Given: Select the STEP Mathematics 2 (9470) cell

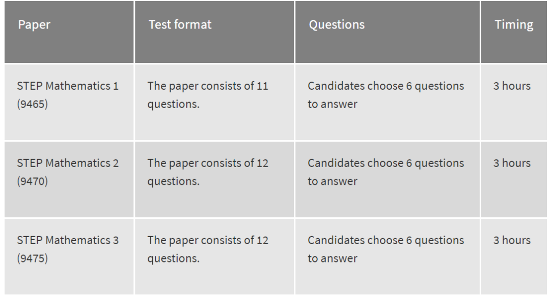Looking at the screenshot, I should click(69, 179).
